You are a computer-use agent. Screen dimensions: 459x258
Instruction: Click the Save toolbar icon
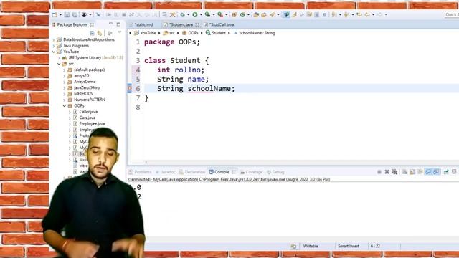(67, 14)
